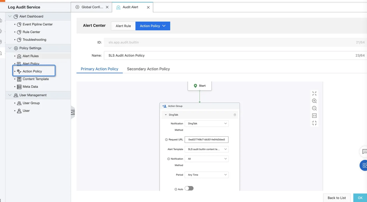Click the disabled ID field

pos(235,42)
